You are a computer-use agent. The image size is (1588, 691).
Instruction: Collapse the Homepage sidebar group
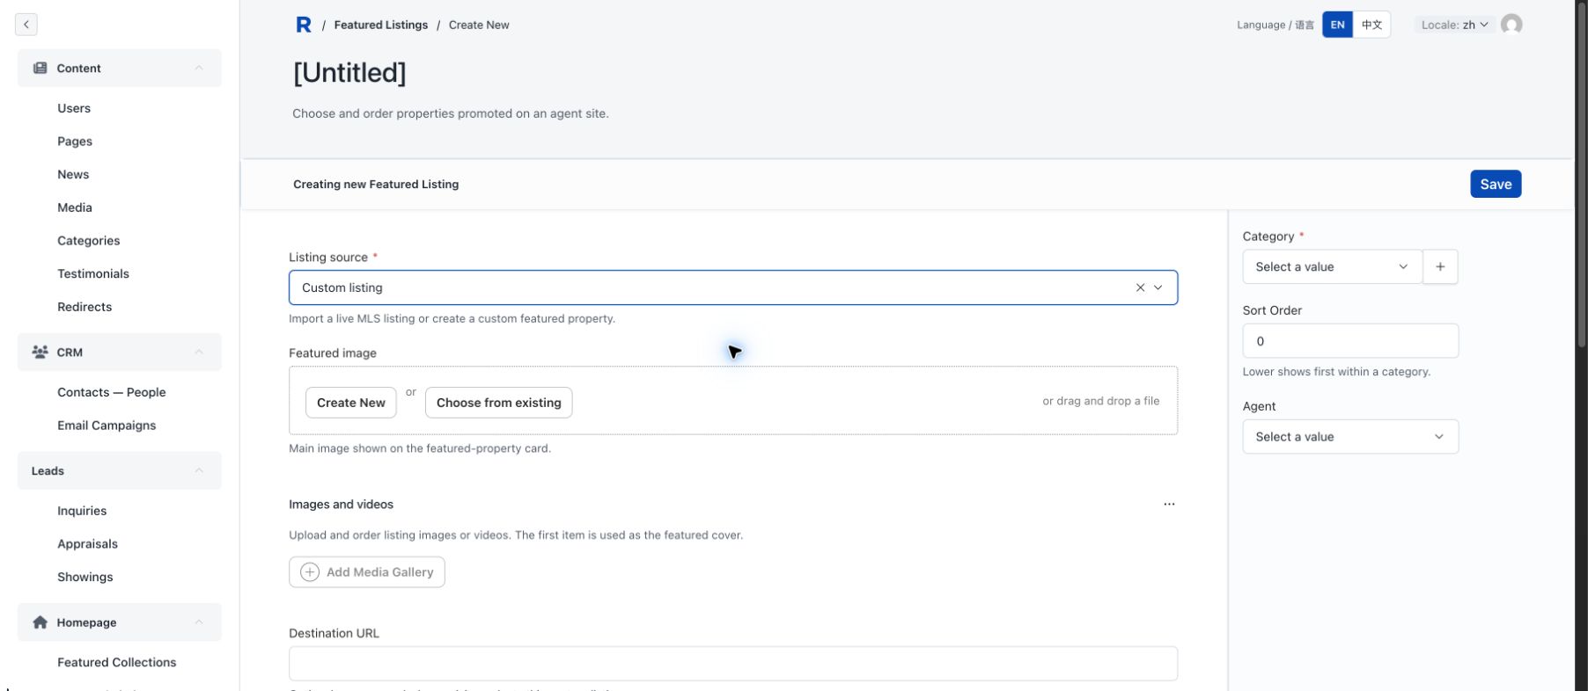tap(199, 622)
